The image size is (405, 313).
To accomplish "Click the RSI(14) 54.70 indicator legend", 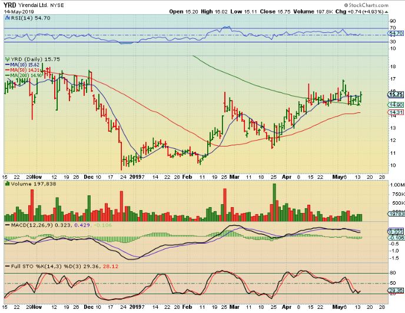I will [31, 18].
